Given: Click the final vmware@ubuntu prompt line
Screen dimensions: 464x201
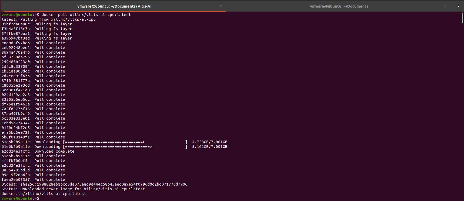Looking at the screenshot, I should [x=20, y=198].
